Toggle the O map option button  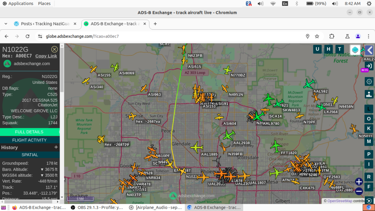pos(369,119)
